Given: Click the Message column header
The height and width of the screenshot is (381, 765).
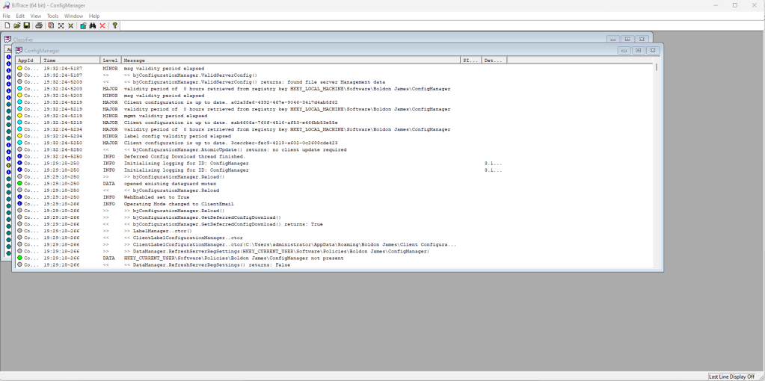Looking at the screenshot, I should [290, 60].
